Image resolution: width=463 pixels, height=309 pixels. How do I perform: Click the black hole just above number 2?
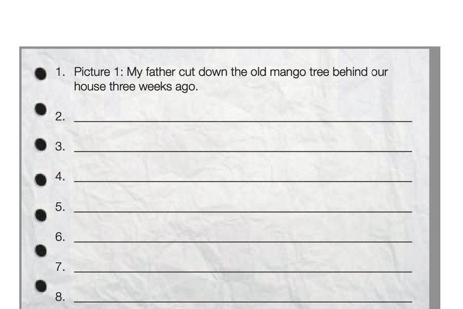(x=41, y=109)
